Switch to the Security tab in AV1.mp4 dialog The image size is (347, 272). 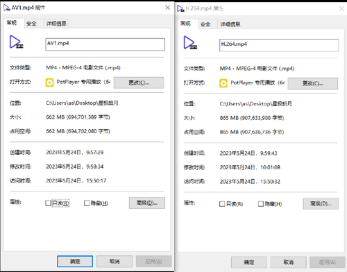click(31, 24)
